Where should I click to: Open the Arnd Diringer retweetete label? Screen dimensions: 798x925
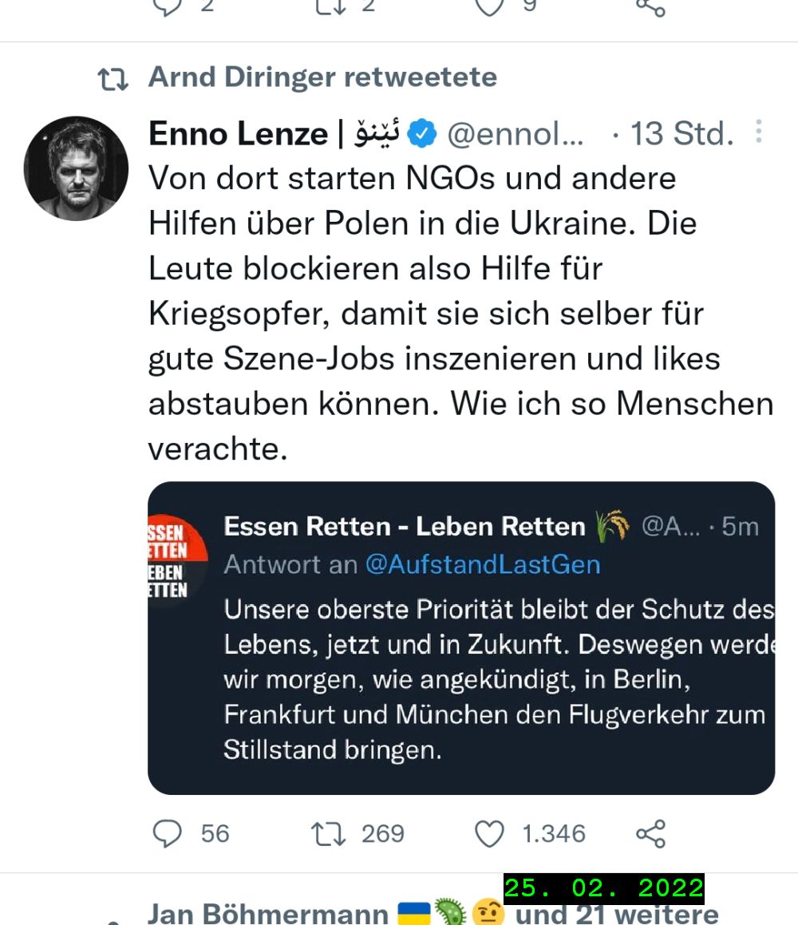point(322,77)
